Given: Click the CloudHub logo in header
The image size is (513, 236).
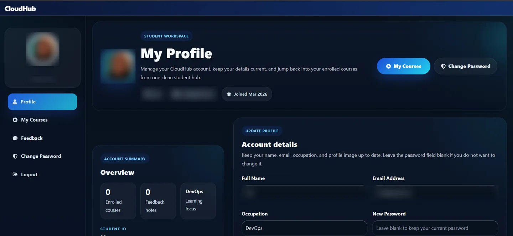Looking at the screenshot, I should pos(20,9).
